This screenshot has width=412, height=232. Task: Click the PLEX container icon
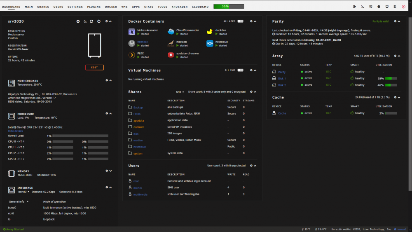(132, 55)
